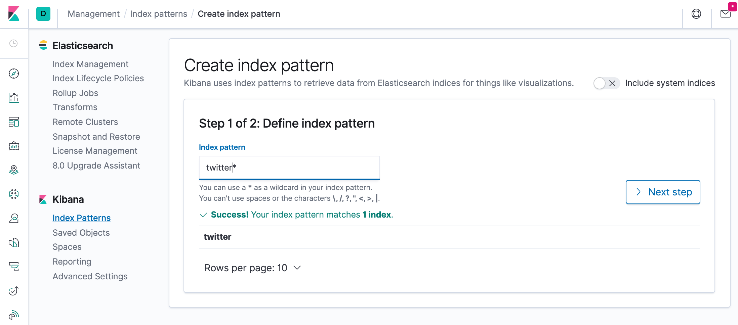The height and width of the screenshot is (325, 738).
Task: Open Reporting page
Action: pyautogui.click(x=72, y=262)
